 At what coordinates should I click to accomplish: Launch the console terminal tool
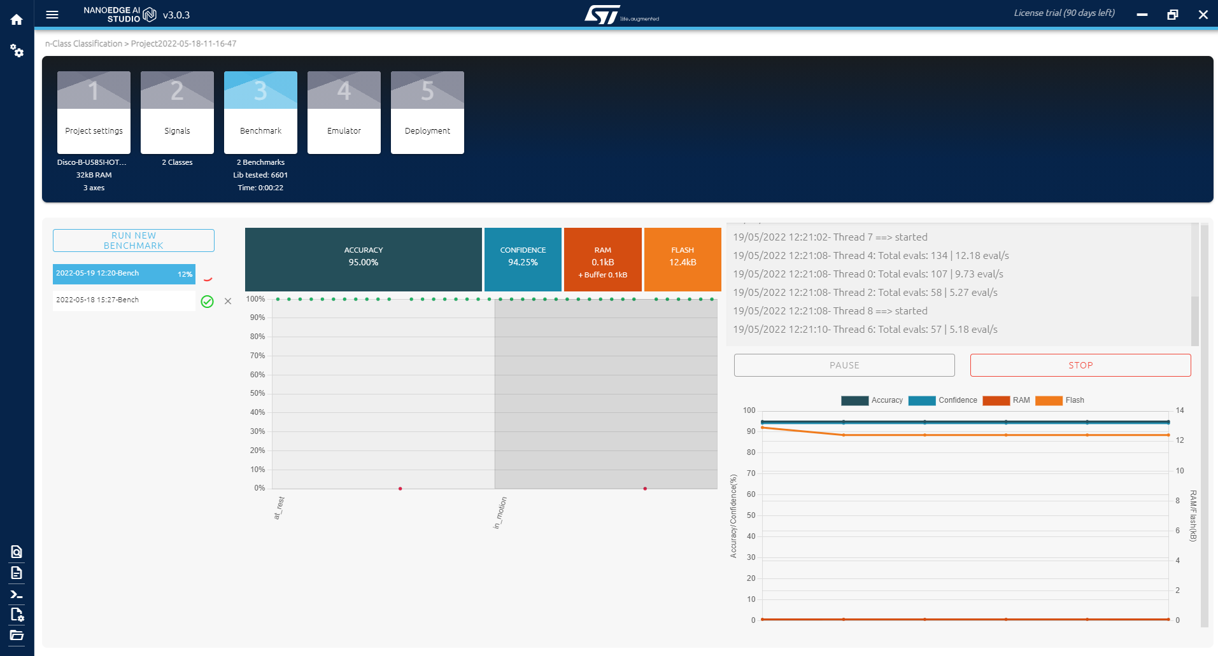click(x=16, y=594)
